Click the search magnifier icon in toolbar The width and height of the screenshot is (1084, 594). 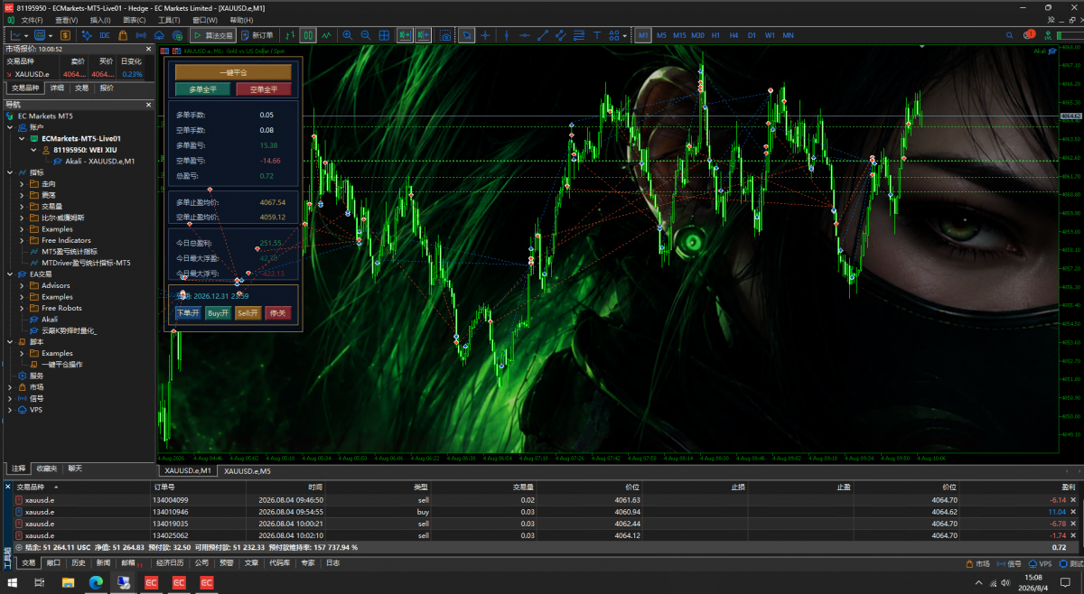pos(1010,35)
